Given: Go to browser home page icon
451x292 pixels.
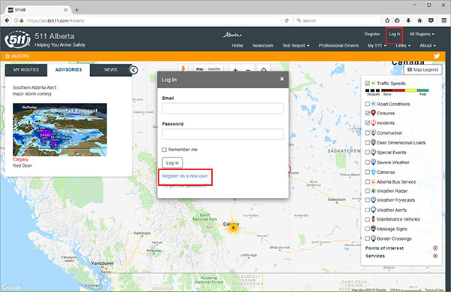Looking at the screenshot, I should [419, 20].
